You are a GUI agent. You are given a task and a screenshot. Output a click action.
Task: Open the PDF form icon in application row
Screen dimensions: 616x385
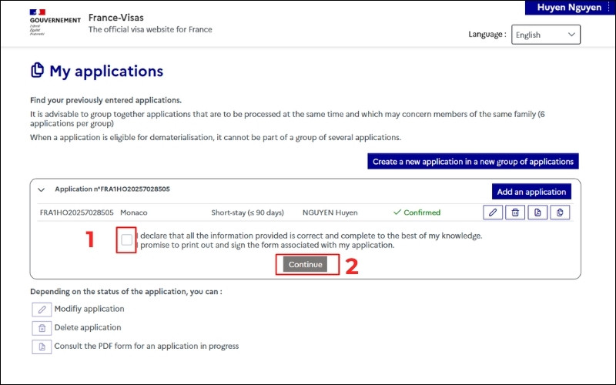(538, 213)
